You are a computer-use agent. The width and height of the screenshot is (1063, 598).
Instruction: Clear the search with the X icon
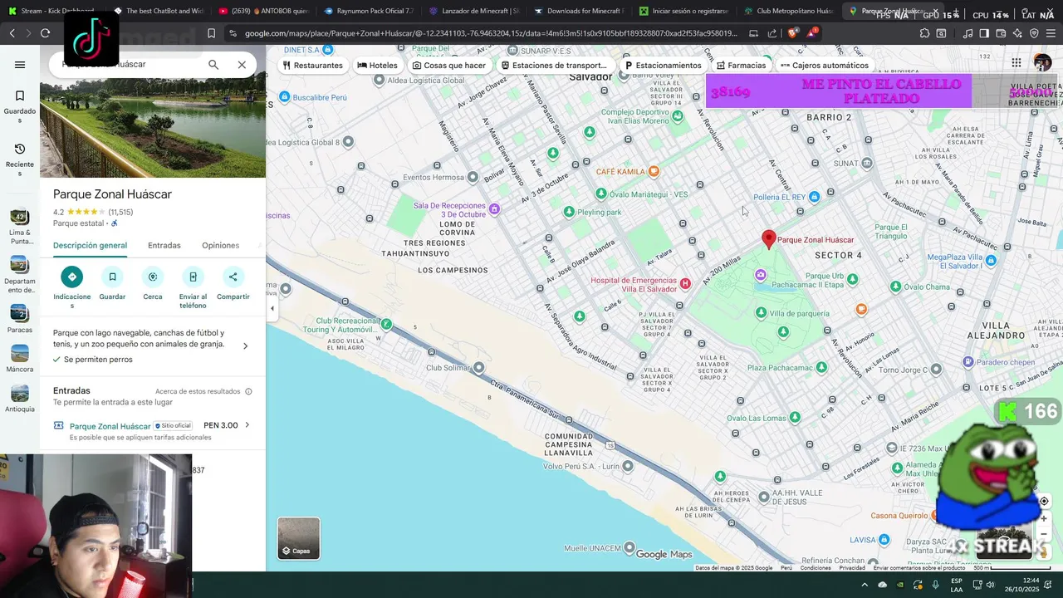pyautogui.click(x=242, y=65)
